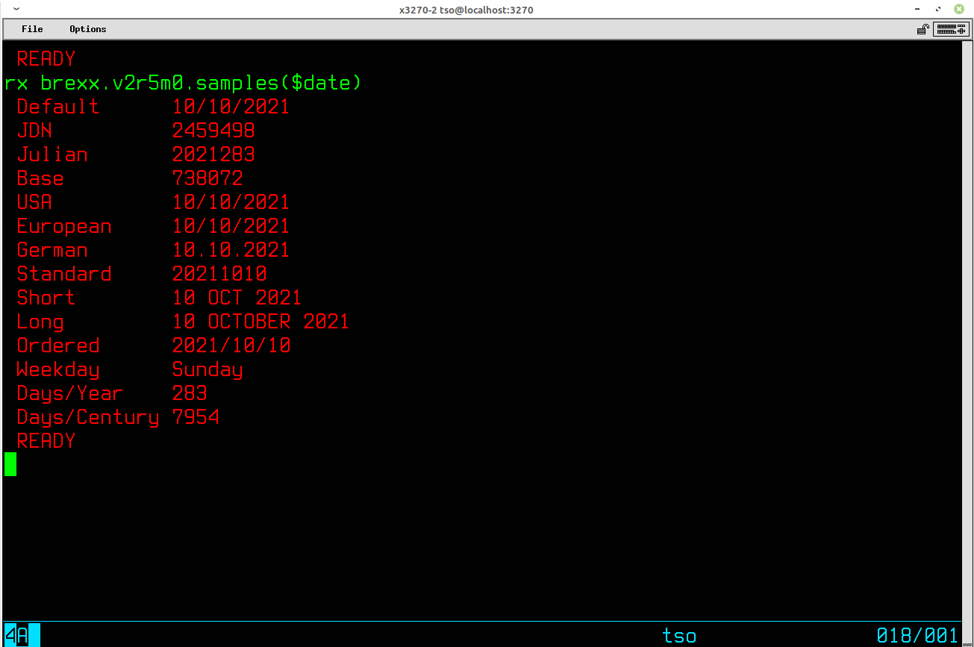The image size is (974, 647).
Task: Click the 'USA' label
Action: 34,201
